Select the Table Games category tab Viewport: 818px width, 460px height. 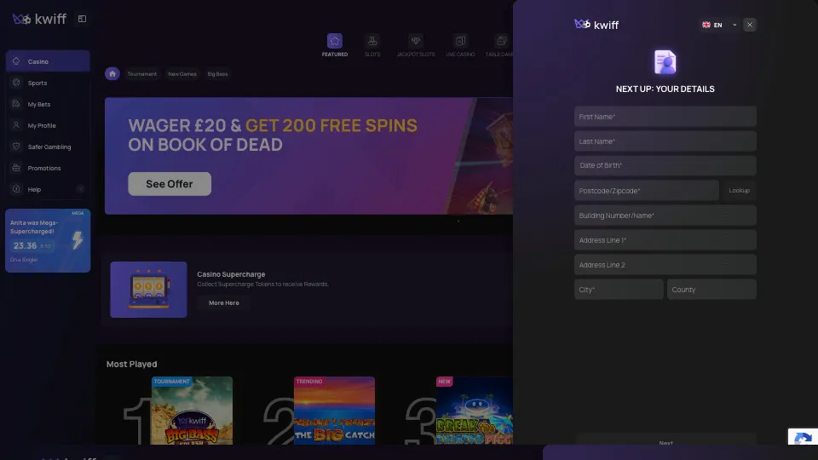pyautogui.click(x=499, y=45)
